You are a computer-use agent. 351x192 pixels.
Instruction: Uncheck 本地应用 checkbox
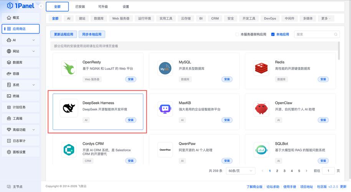click(x=273, y=34)
